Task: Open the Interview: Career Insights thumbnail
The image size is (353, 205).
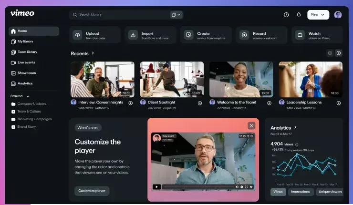Action: point(103,80)
